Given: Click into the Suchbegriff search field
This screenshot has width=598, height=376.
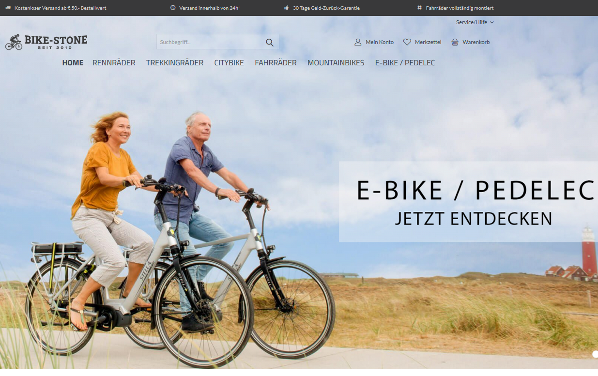Looking at the screenshot, I should pos(211,42).
